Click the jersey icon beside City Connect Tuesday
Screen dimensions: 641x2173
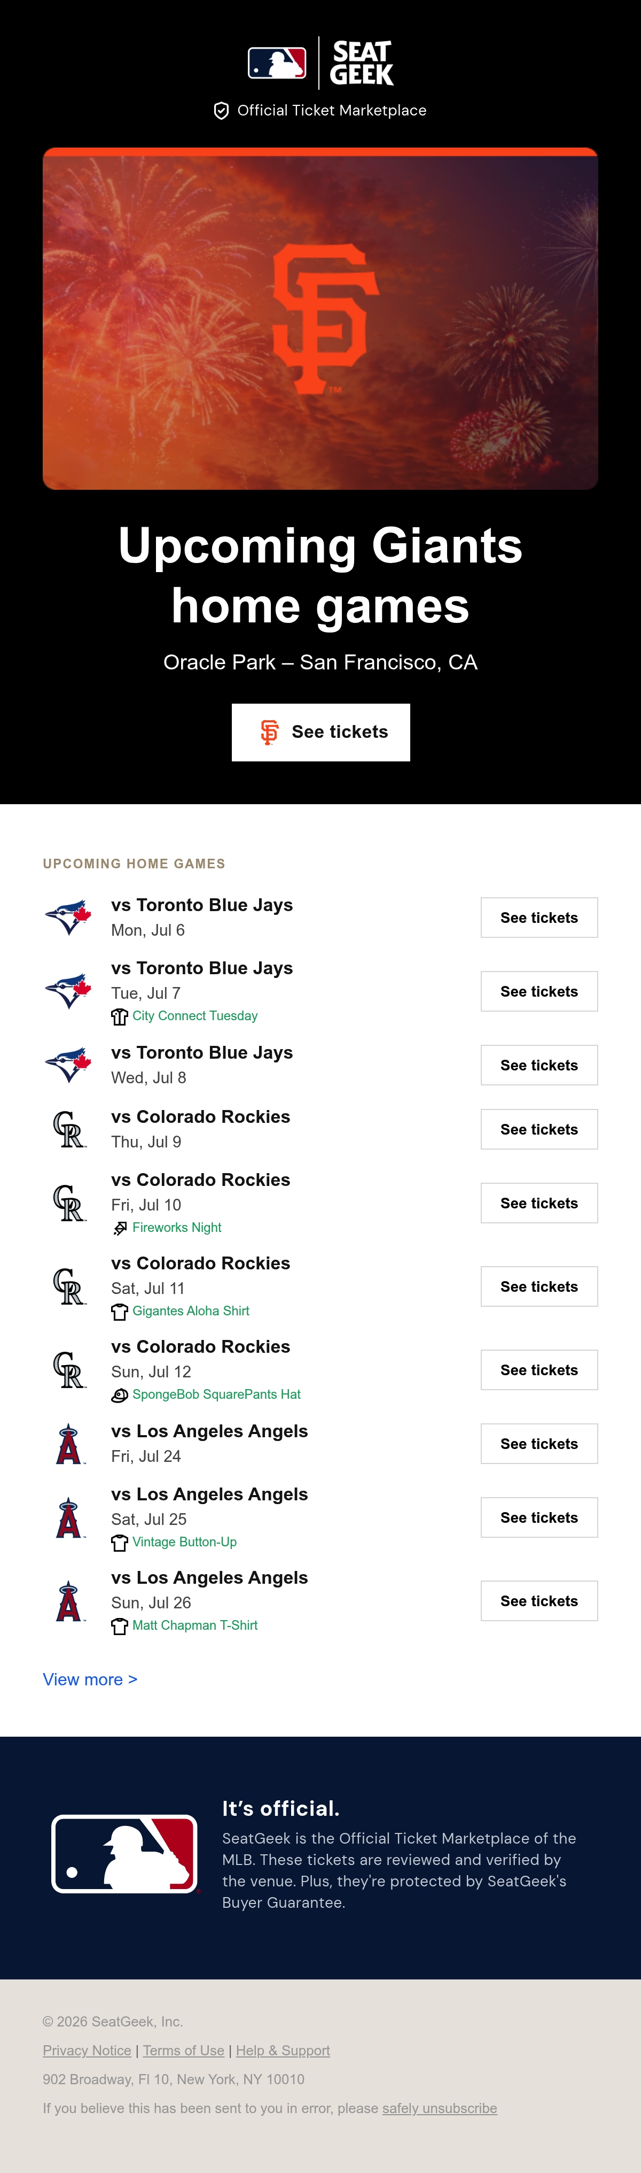tap(120, 1016)
